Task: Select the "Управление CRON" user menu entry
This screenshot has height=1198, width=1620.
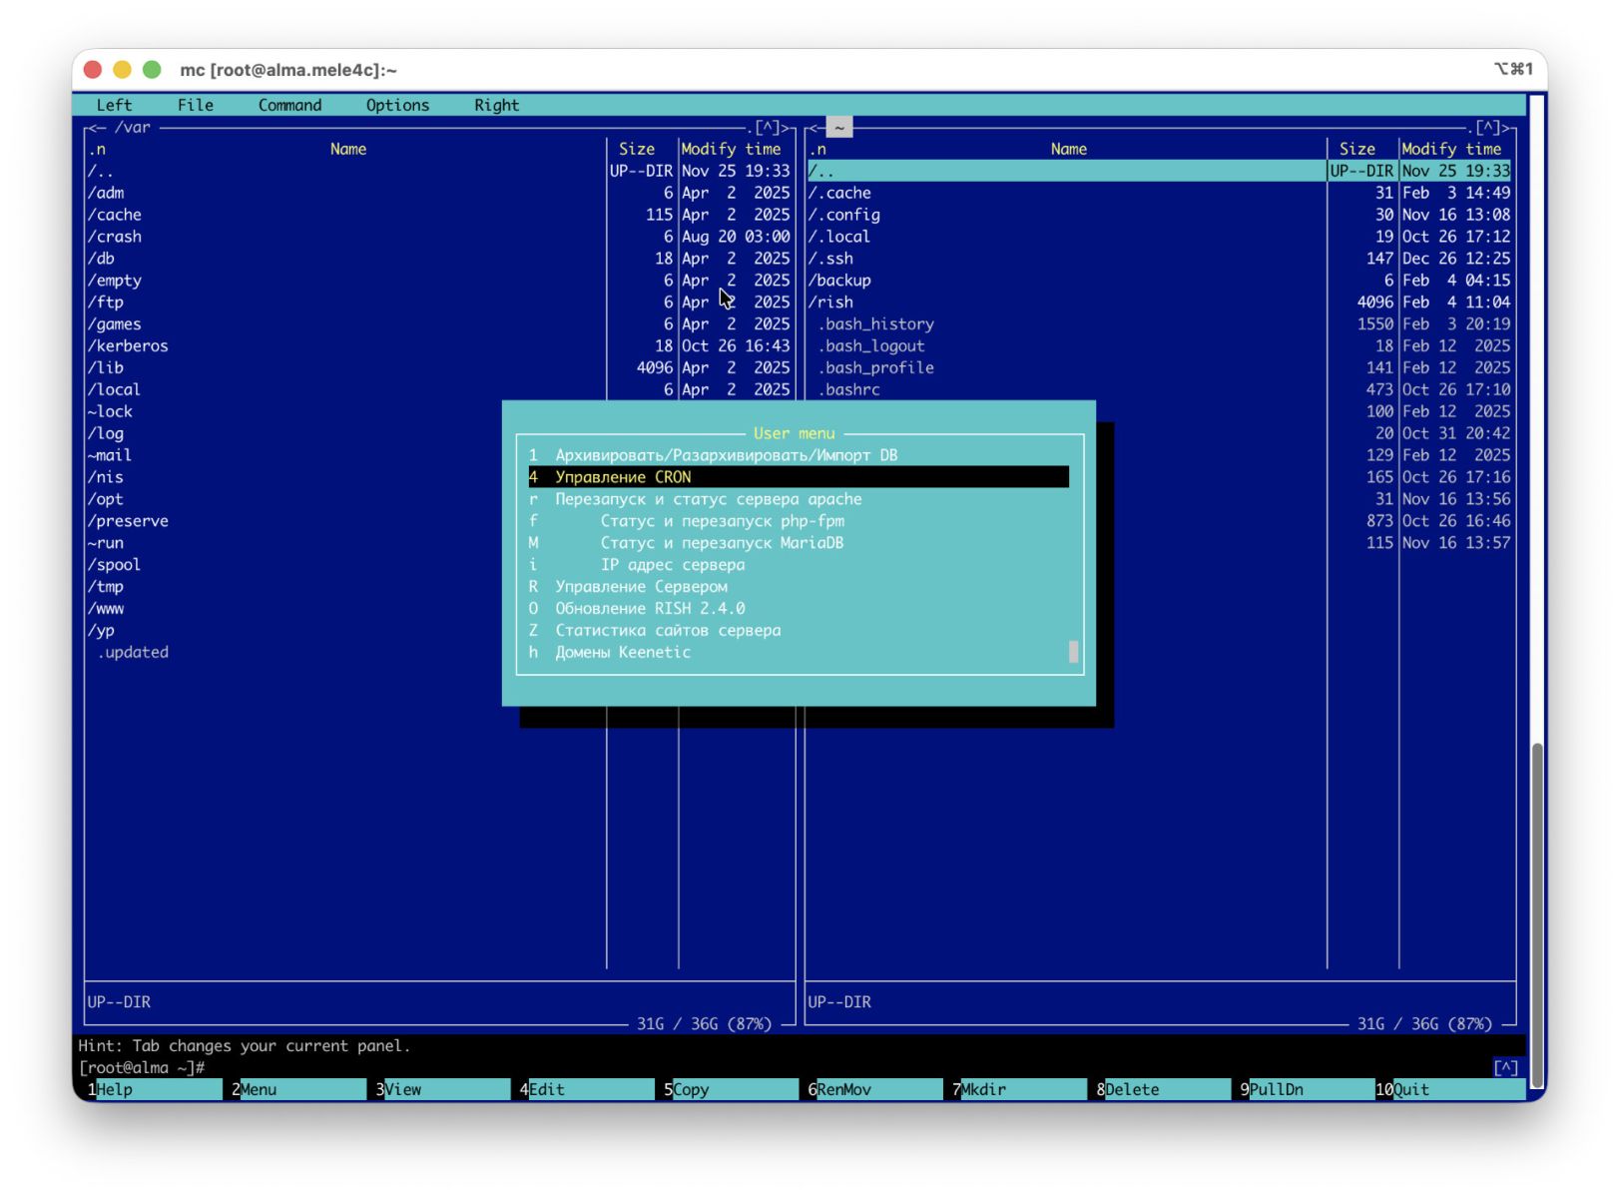Action: click(622, 477)
